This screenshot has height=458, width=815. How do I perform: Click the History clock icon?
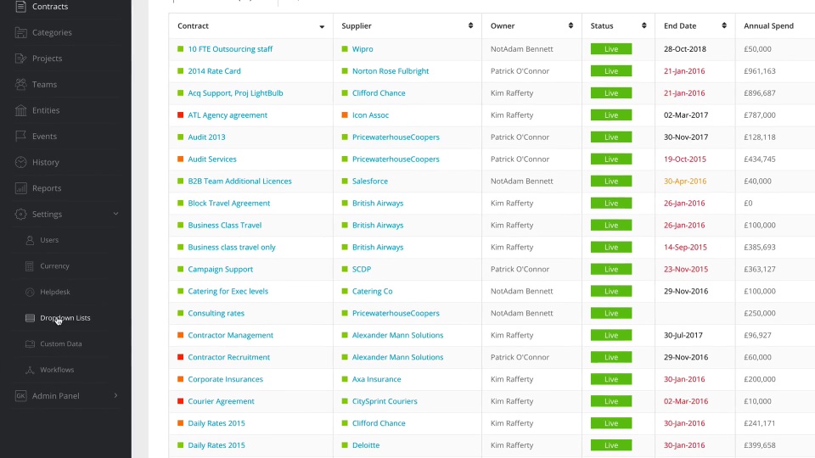pyautogui.click(x=20, y=162)
